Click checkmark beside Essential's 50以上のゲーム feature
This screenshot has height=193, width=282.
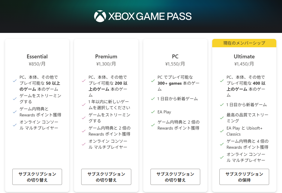(15, 81)
